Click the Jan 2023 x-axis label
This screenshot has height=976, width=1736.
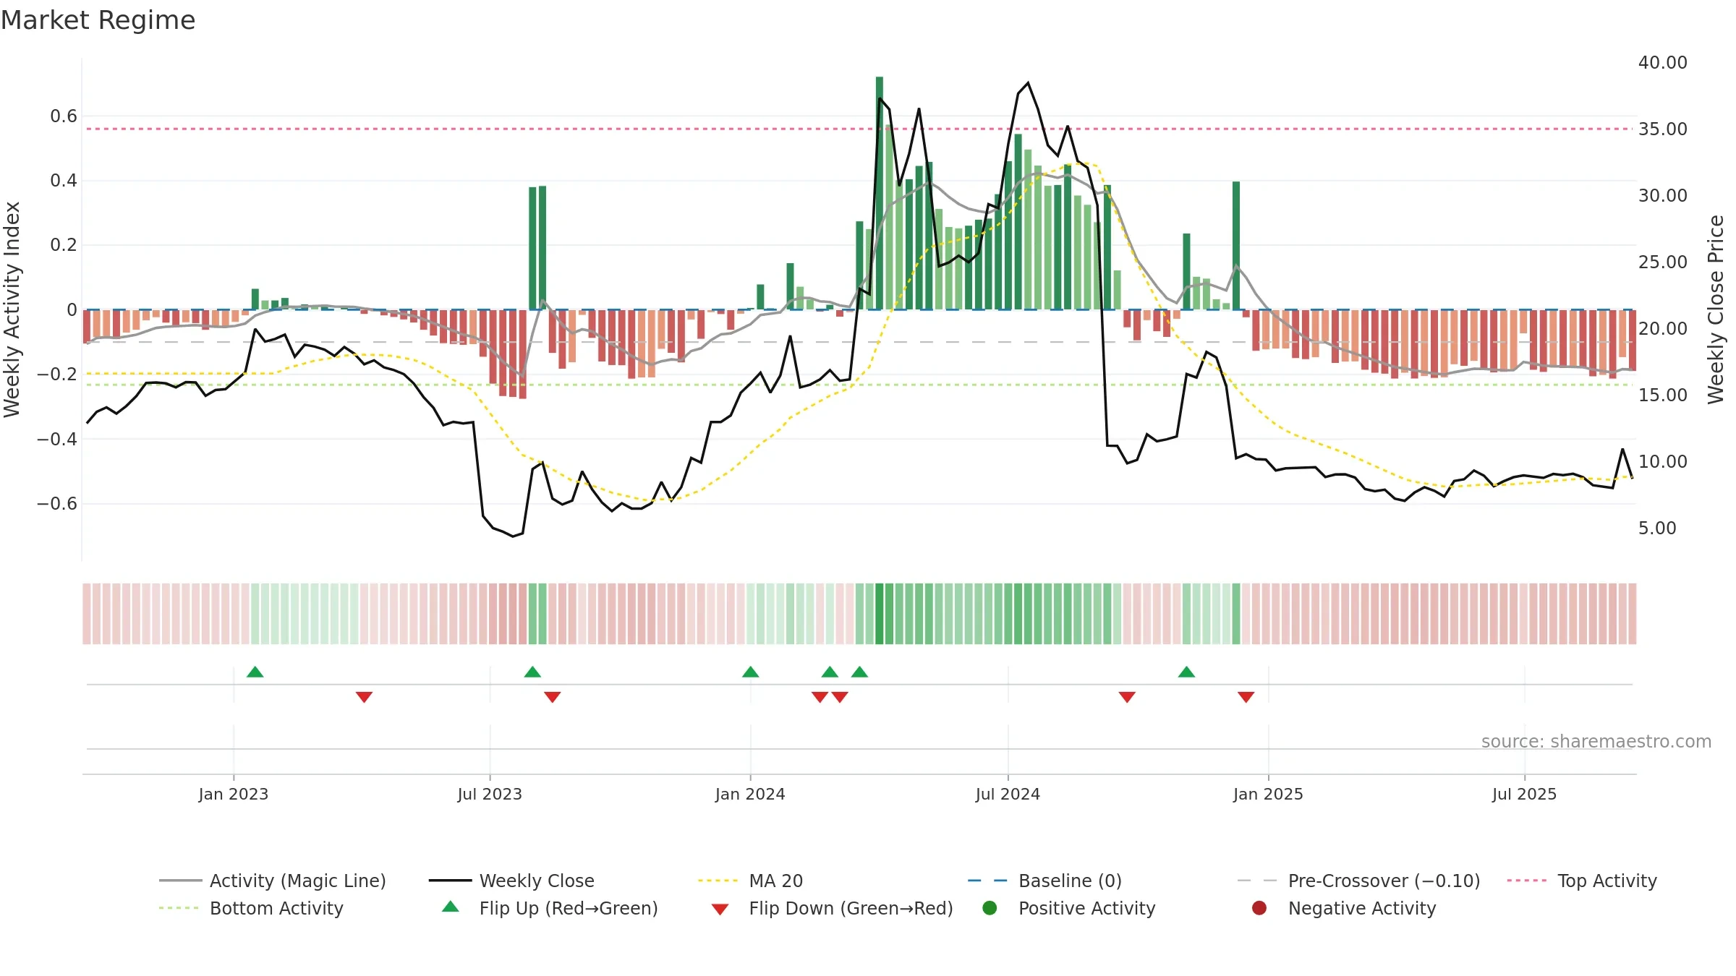pos(234,794)
